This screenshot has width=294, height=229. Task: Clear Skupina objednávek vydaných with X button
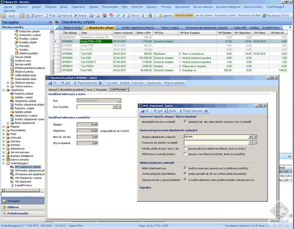coord(250,137)
